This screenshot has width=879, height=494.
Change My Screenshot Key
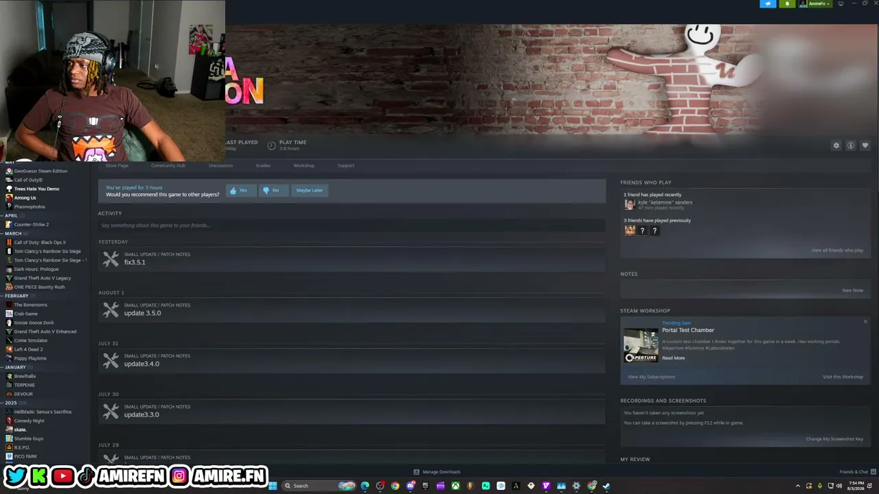pyautogui.click(x=834, y=439)
